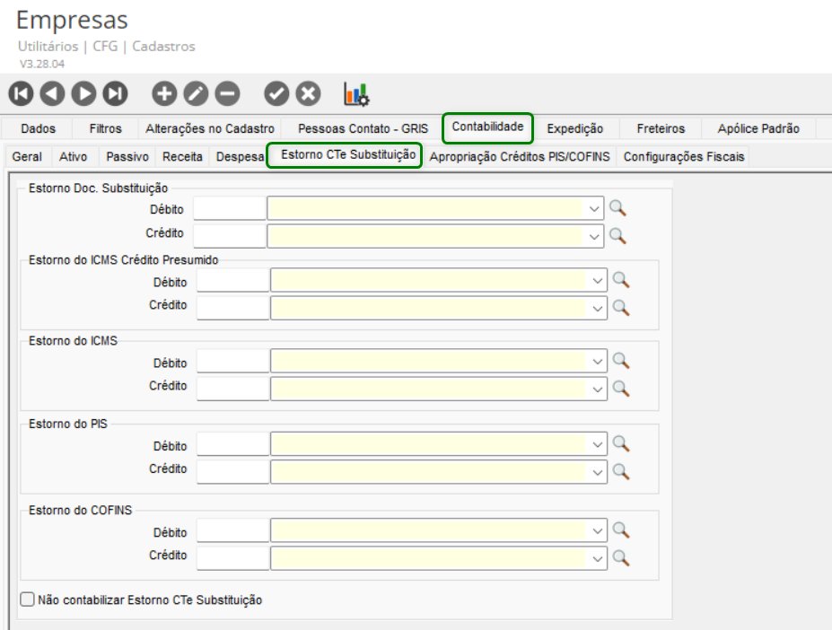The width and height of the screenshot is (832, 630).
Task: Confirm changes checkmark icon
Action: click(276, 92)
